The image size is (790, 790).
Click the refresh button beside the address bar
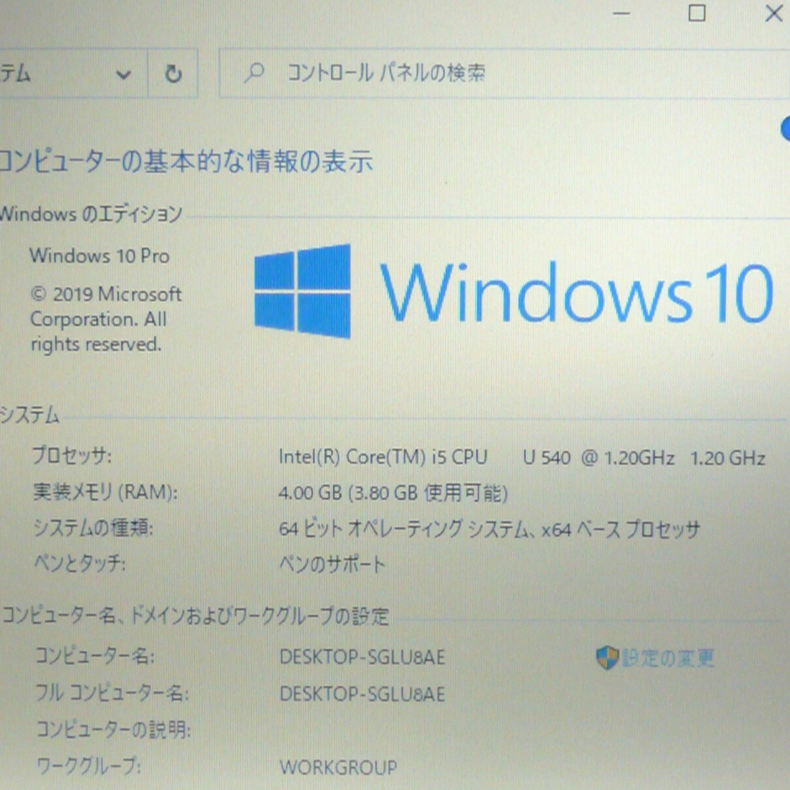click(x=173, y=74)
